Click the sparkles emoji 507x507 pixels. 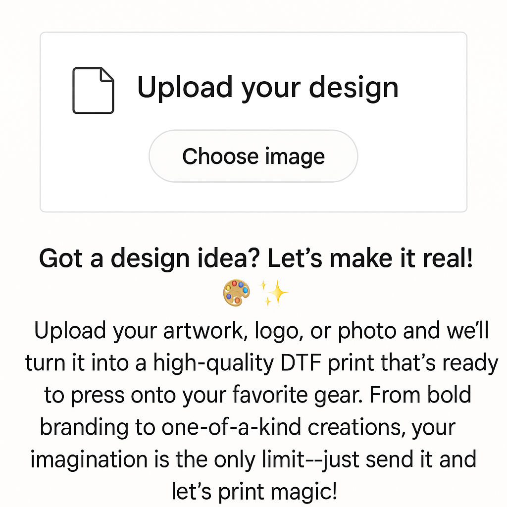[x=274, y=293]
